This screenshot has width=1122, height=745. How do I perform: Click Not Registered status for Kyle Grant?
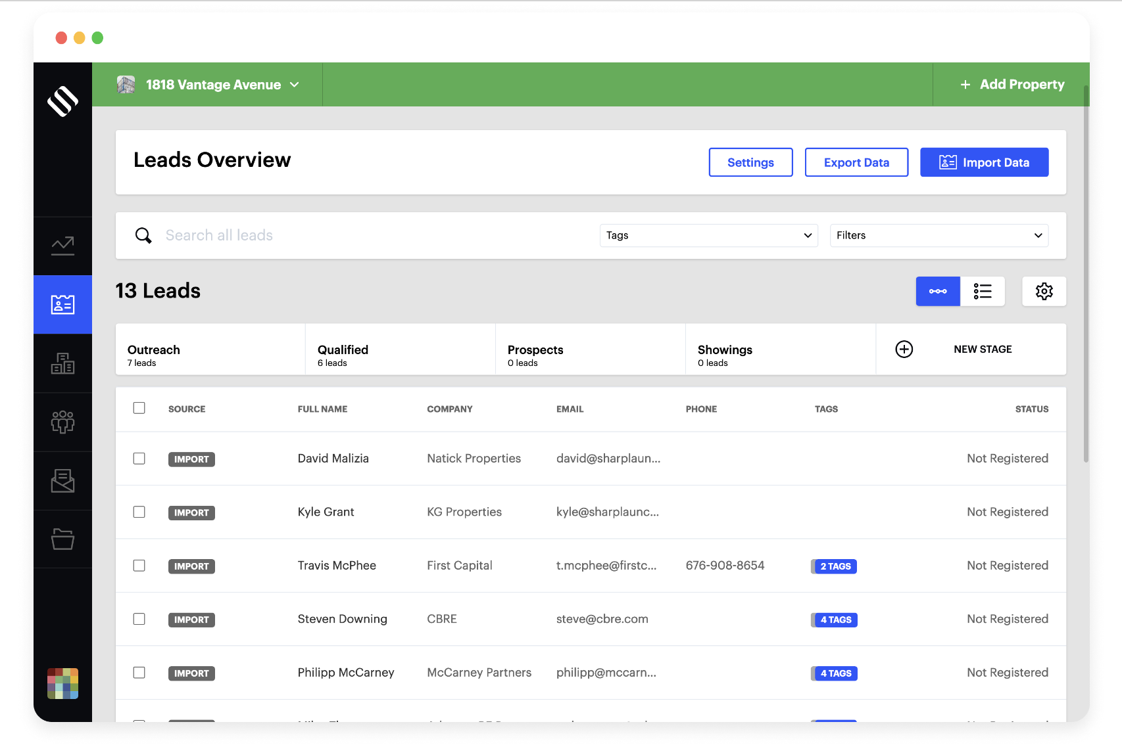click(1008, 512)
